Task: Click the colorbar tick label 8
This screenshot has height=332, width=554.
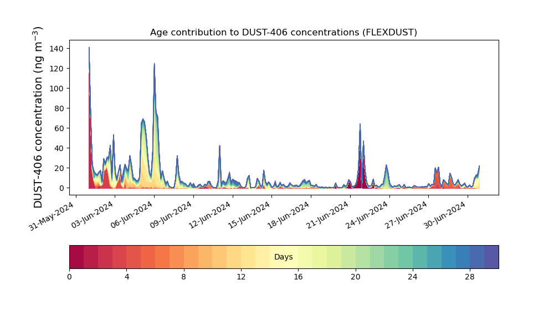Action: (184, 277)
